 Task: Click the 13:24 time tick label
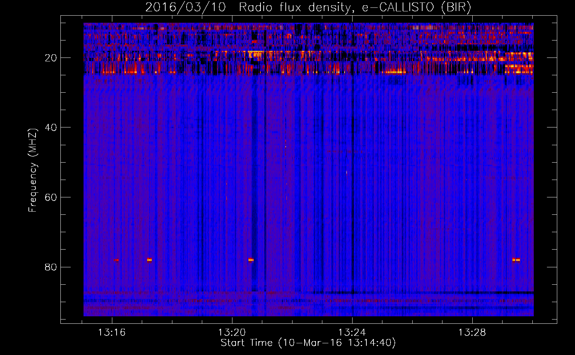[352, 333]
